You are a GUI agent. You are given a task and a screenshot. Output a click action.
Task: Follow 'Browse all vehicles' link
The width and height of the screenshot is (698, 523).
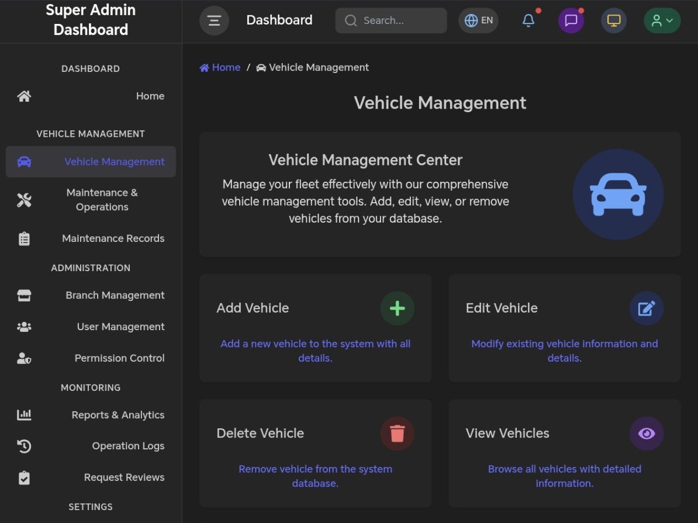point(565,476)
